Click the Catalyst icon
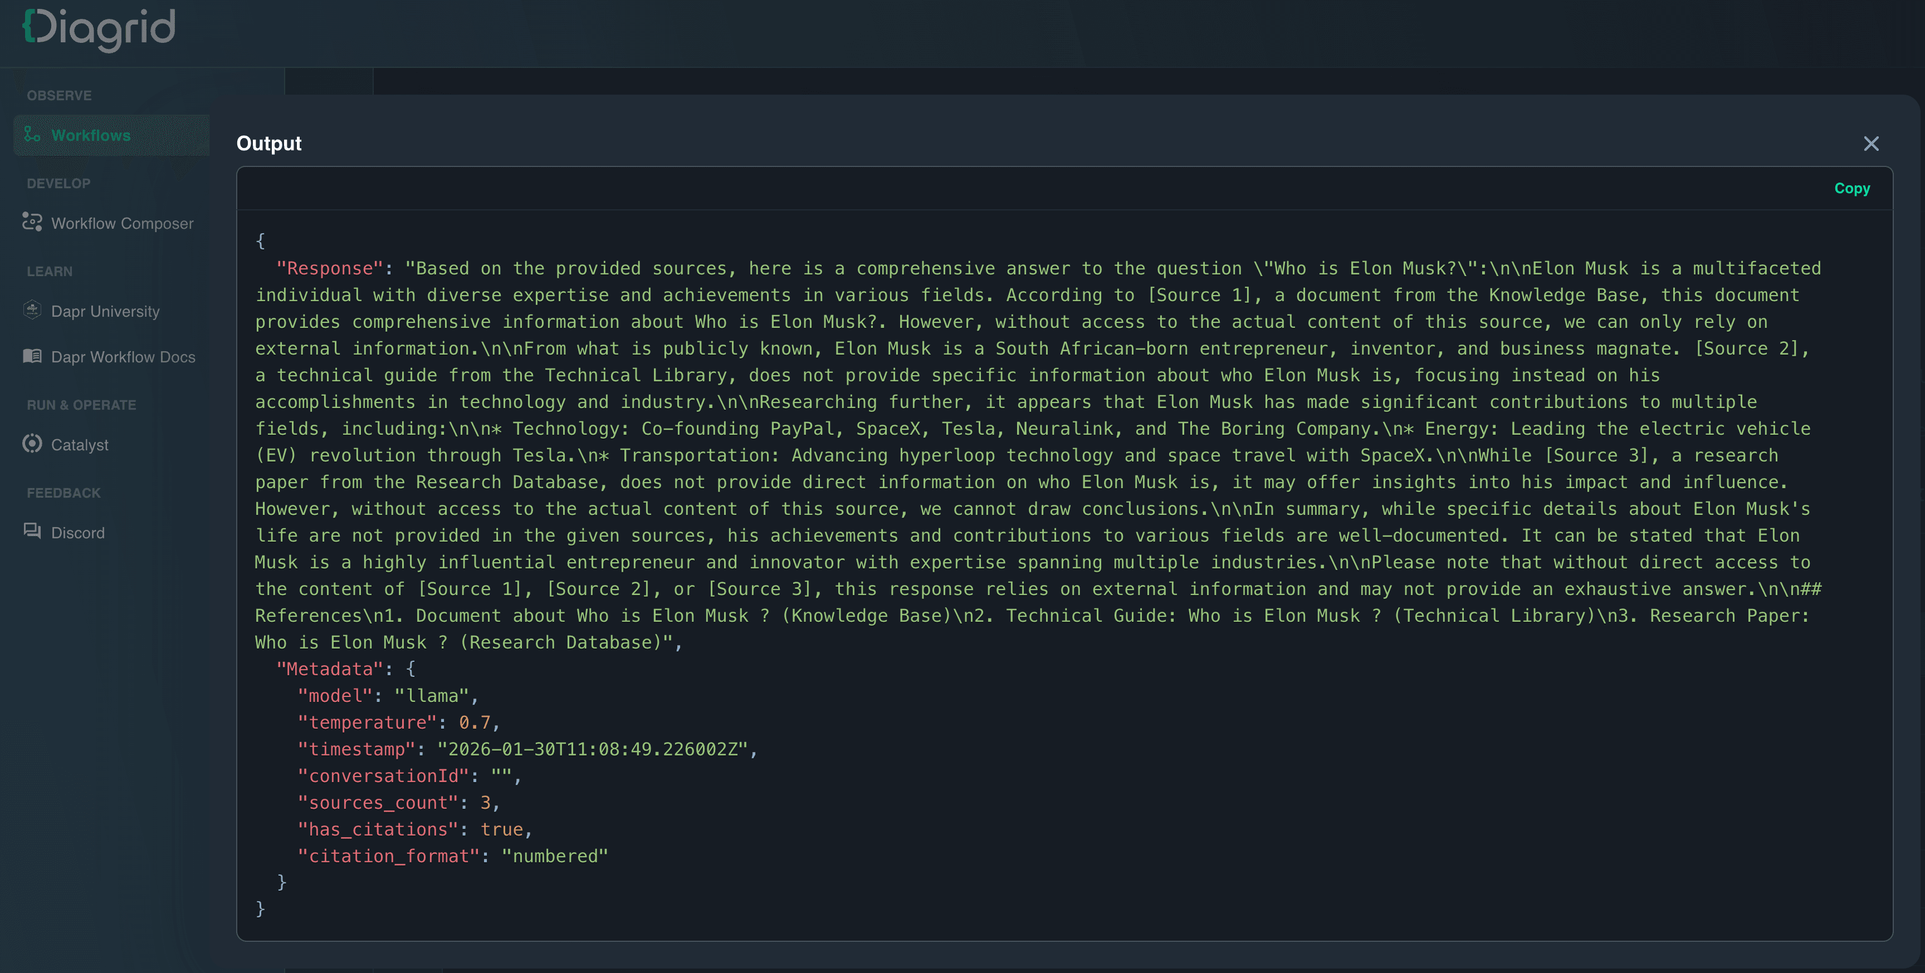The height and width of the screenshot is (973, 1925). pyautogui.click(x=32, y=444)
